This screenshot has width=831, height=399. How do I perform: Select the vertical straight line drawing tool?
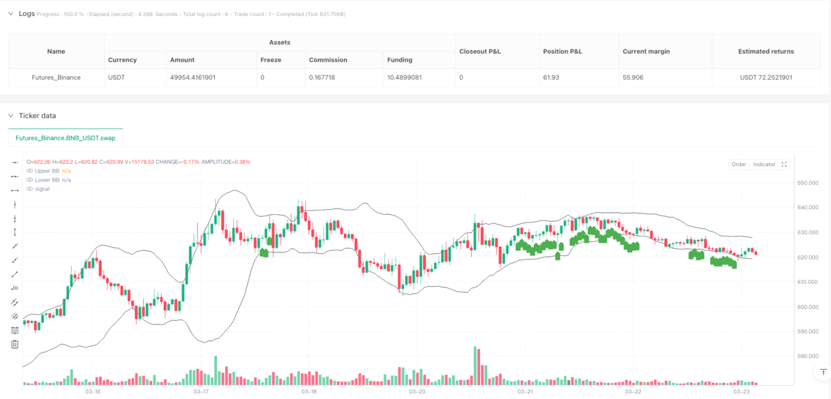click(x=15, y=205)
